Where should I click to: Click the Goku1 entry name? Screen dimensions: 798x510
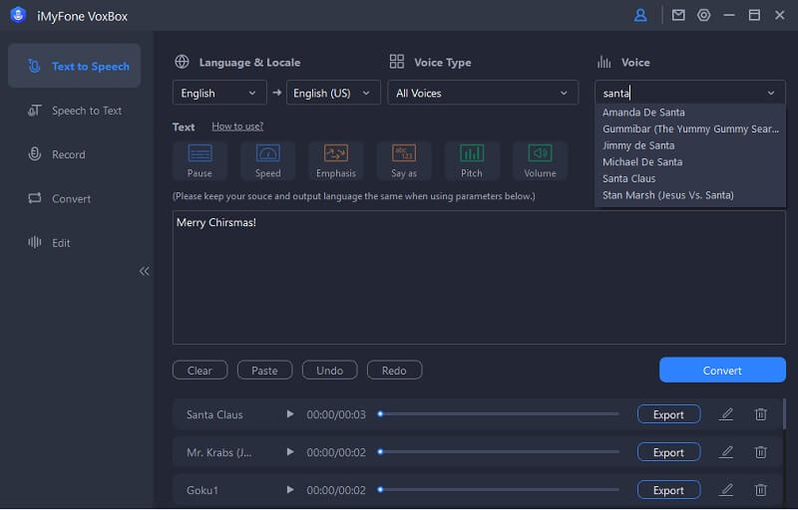[x=202, y=490]
